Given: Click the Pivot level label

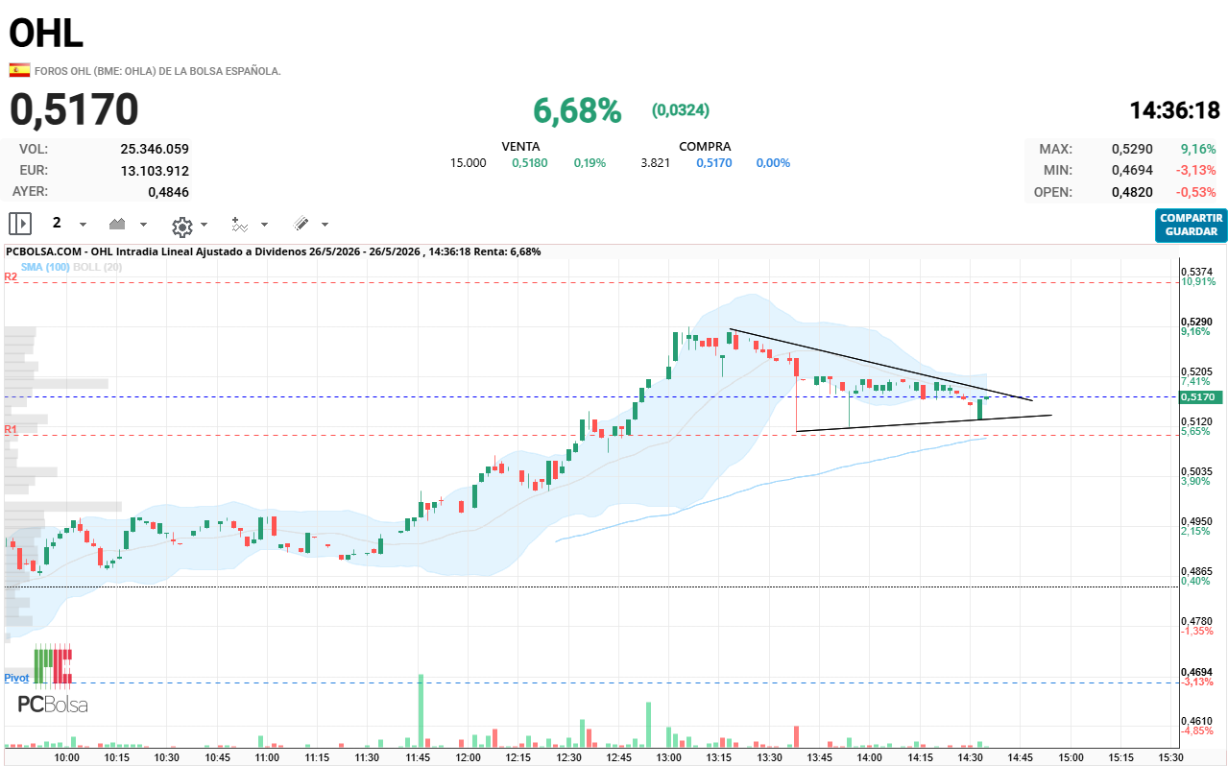Looking at the screenshot, I should [16, 678].
